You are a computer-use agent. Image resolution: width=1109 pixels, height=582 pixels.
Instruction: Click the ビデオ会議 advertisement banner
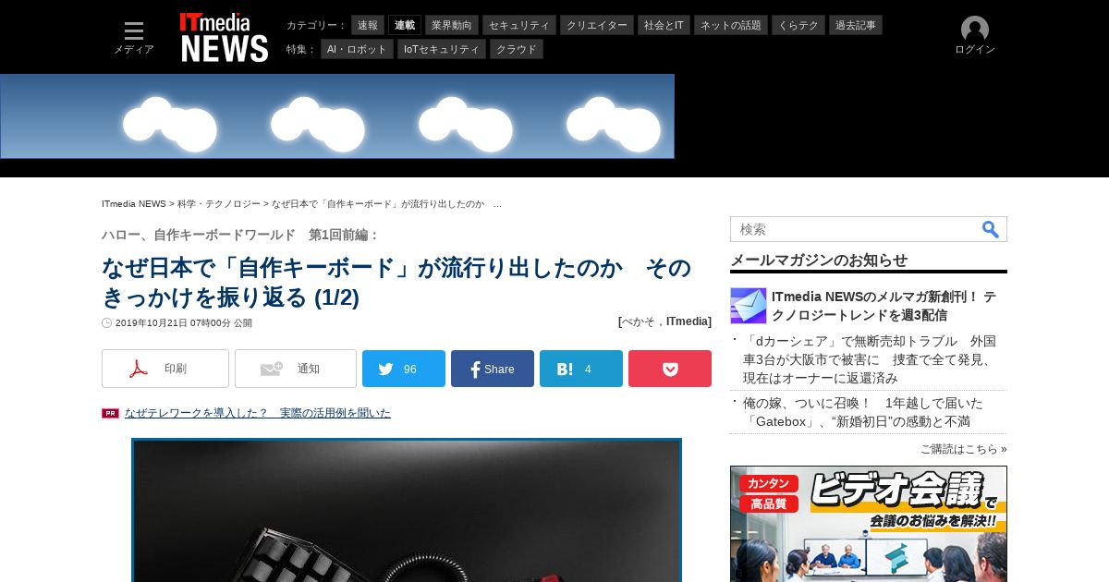tap(869, 524)
